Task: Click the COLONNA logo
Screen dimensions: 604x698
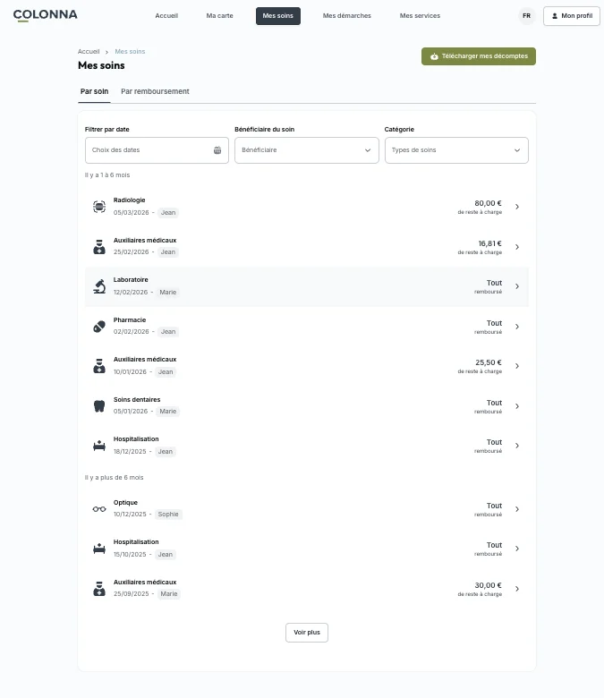Action: tap(45, 15)
